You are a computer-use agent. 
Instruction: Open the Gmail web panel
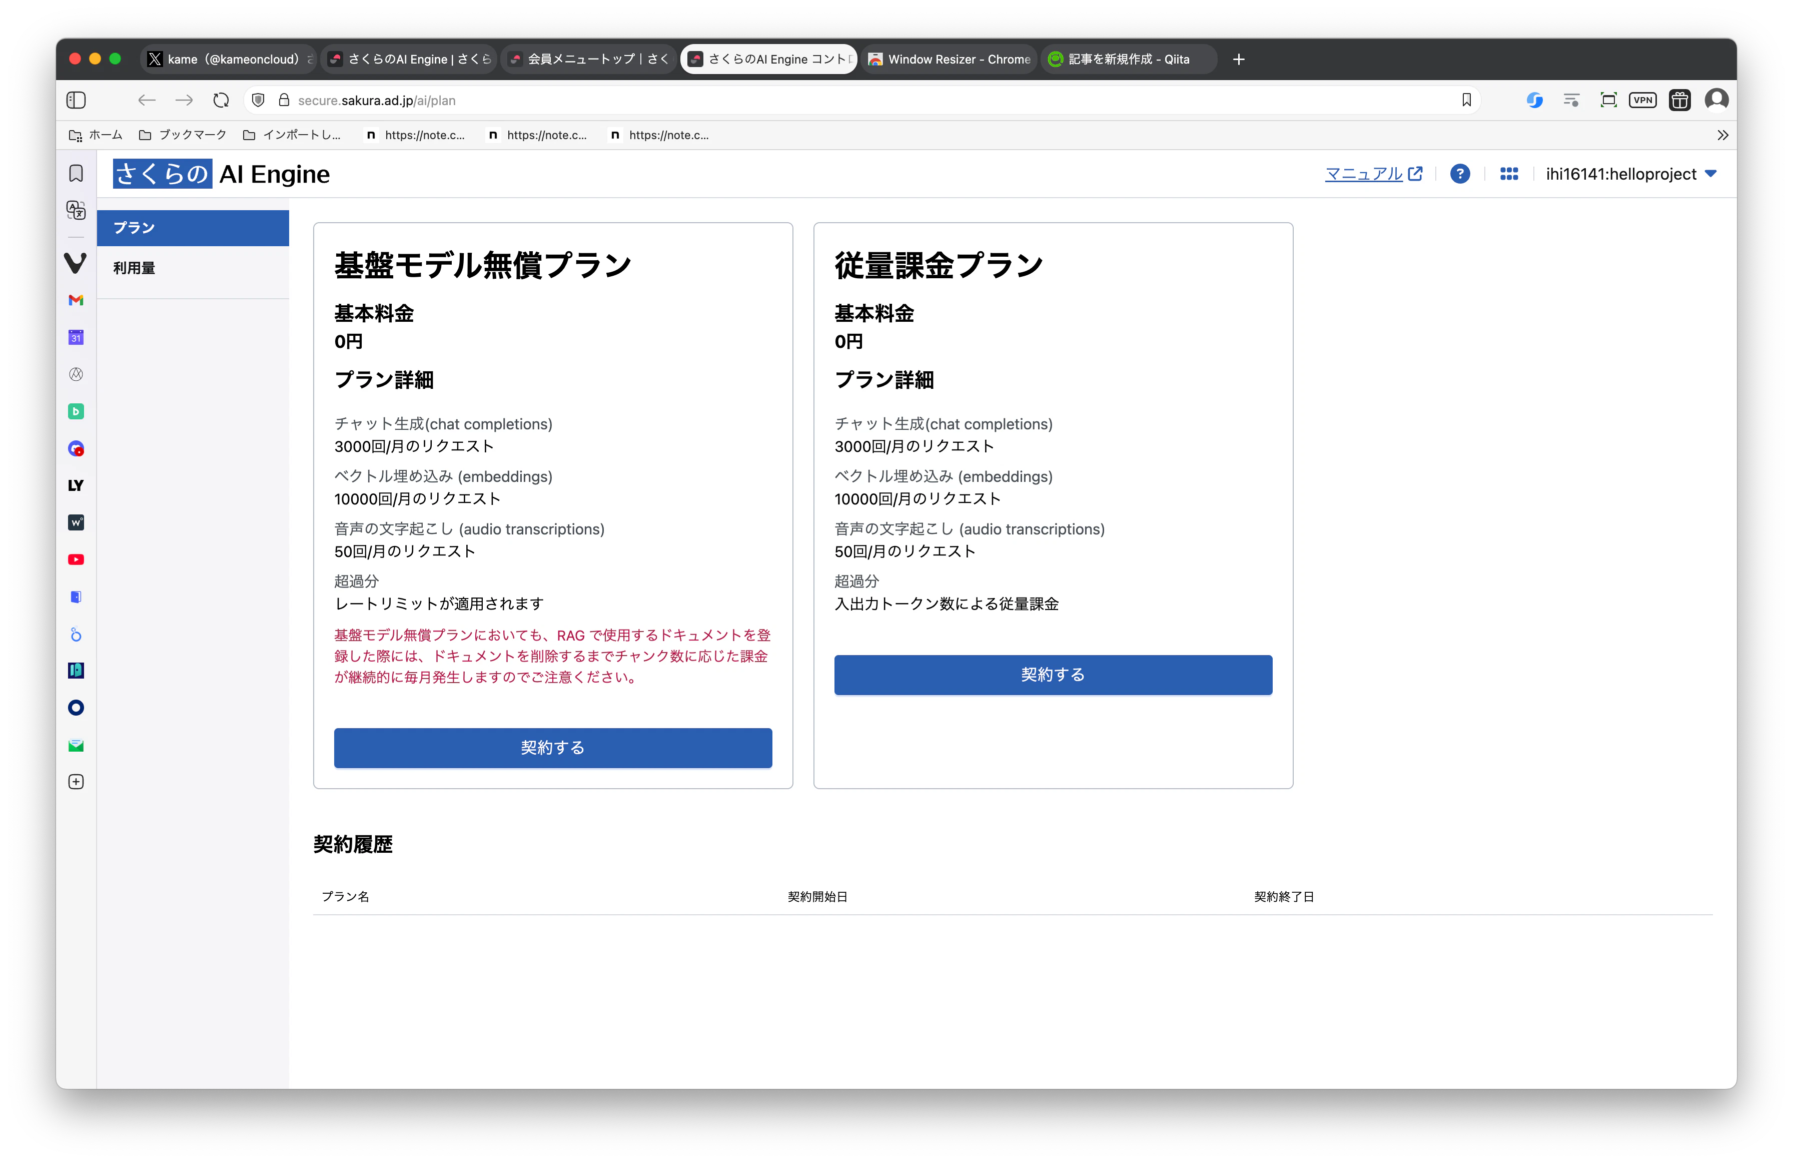(x=76, y=300)
